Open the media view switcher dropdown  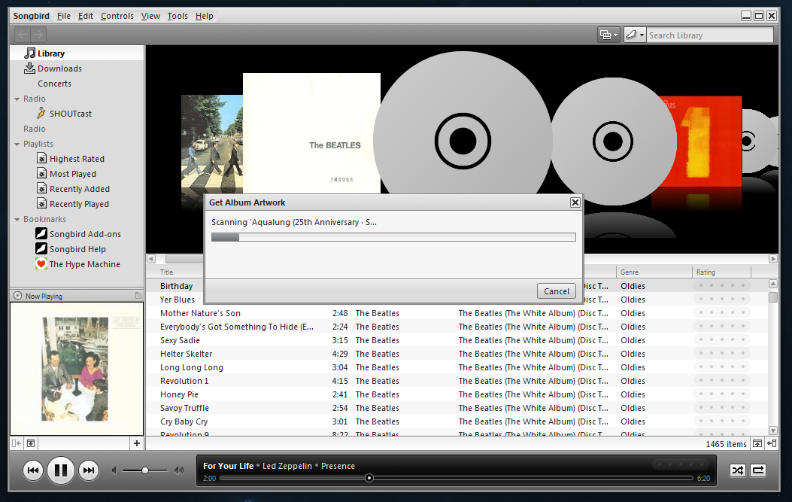pos(608,35)
